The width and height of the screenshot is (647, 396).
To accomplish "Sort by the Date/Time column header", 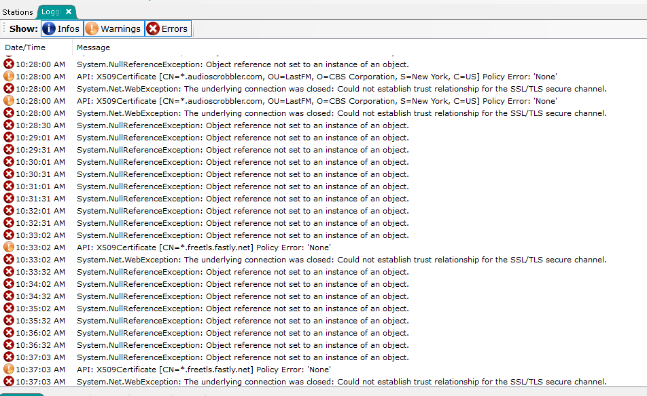I will click(26, 47).
